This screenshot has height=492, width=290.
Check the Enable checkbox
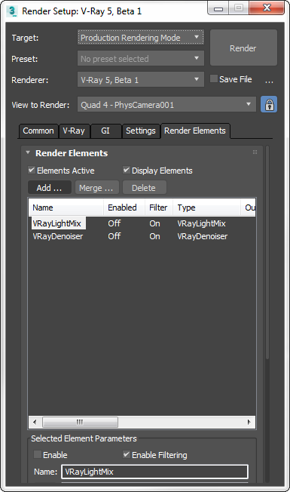click(38, 454)
